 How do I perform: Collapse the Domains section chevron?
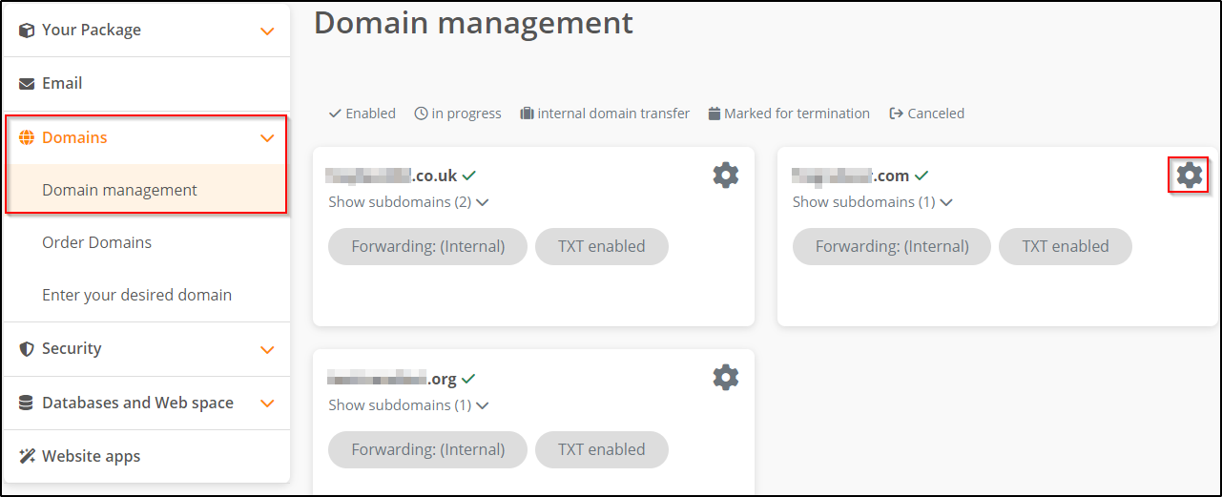point(267,138)
